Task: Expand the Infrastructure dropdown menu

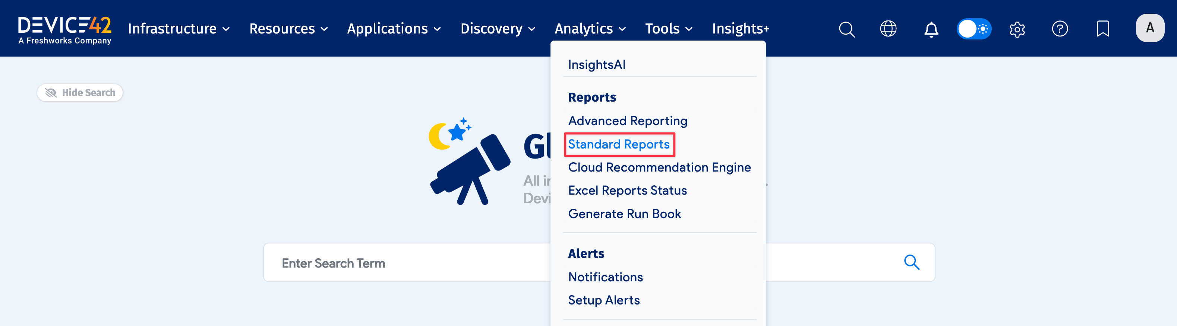Action: click(x=178, y=29)
